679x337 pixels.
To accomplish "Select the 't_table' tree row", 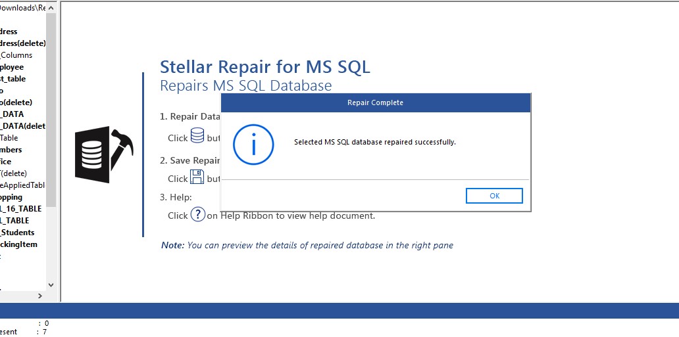I will (x=13, y=79).
